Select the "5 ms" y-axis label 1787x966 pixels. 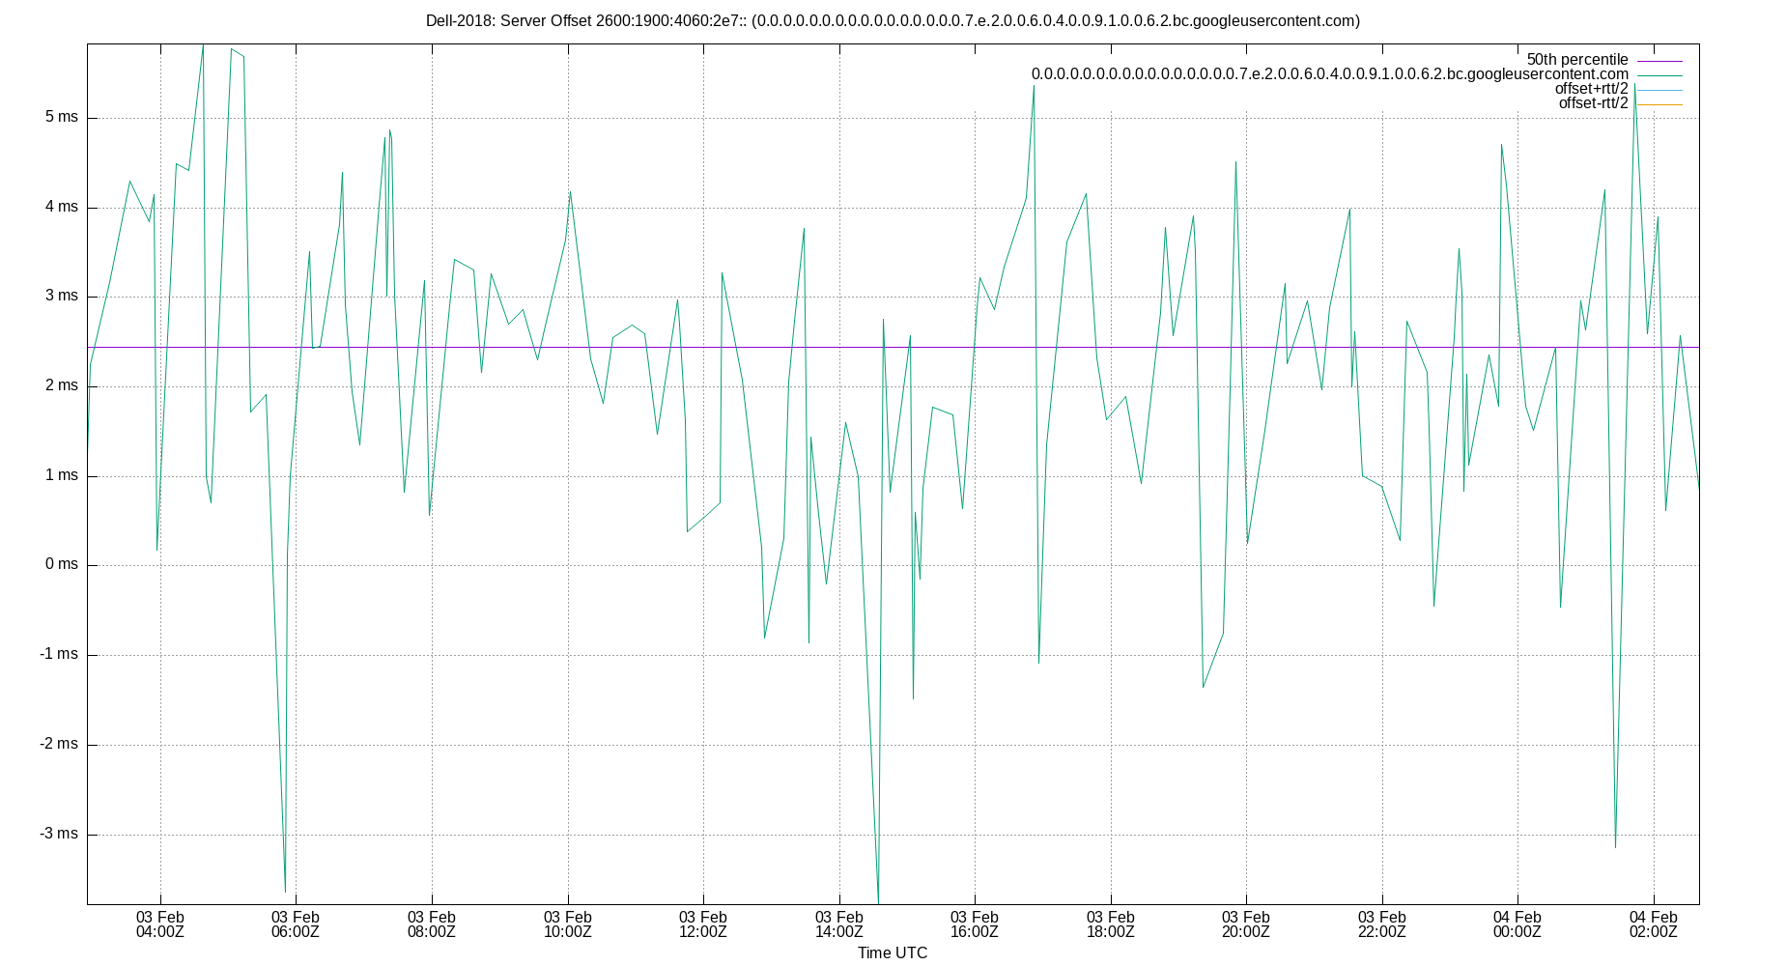pos(62,116)
